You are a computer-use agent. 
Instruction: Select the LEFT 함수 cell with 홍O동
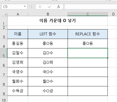click(48, 44)
